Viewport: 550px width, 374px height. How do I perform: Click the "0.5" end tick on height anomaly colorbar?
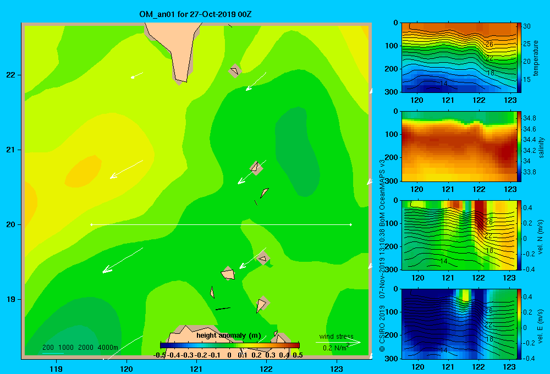(298, 355)
